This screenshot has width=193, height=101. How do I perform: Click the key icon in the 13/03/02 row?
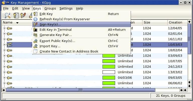[10, 72]
